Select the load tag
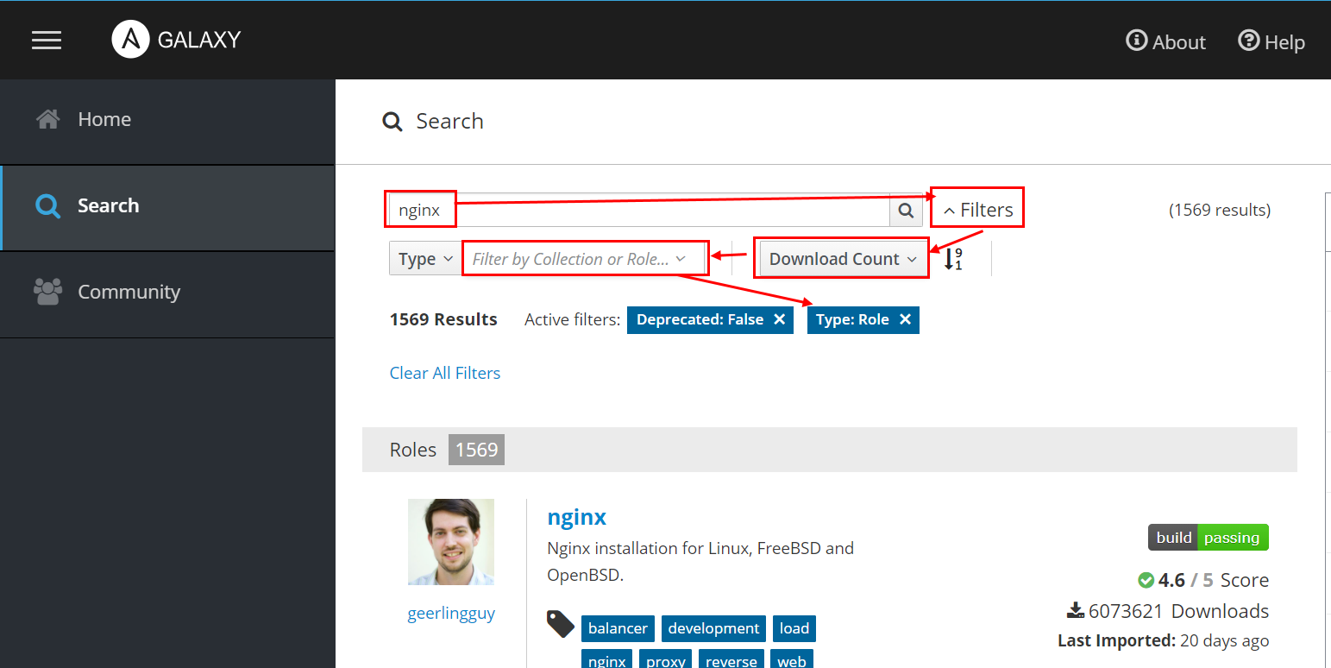Screen dimensions: 1331x668 pos(794,628)
